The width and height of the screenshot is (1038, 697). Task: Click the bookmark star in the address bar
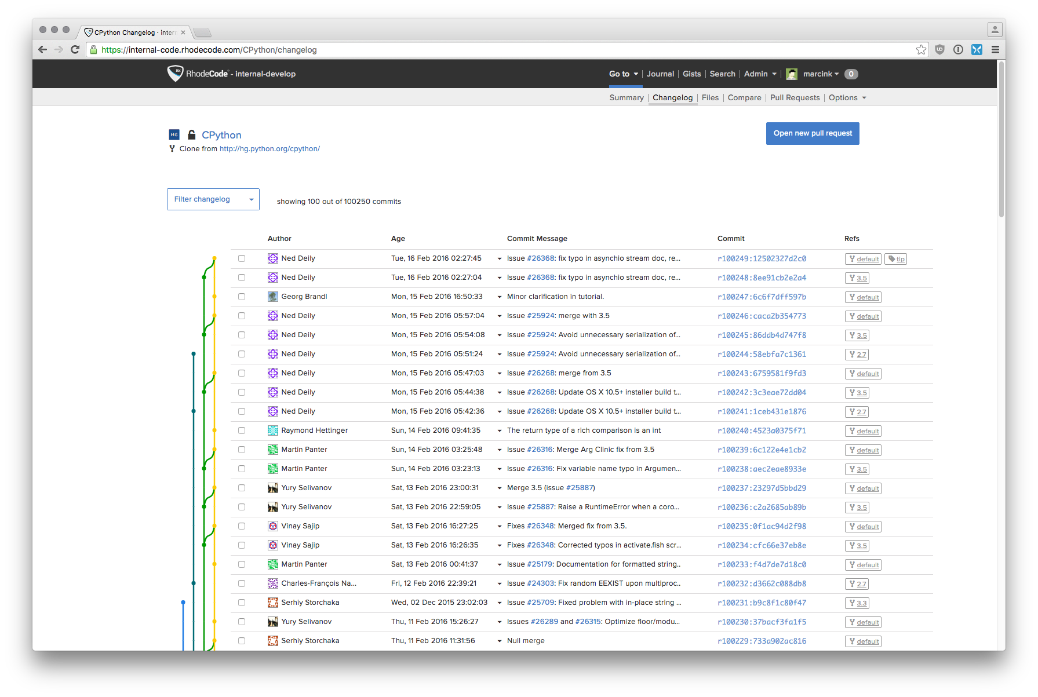tap(921, 49)
